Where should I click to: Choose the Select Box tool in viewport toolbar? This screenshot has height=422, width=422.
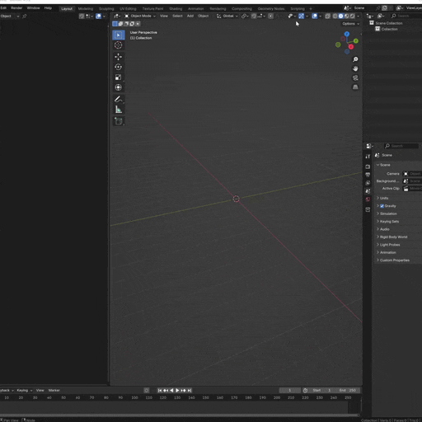119,35
